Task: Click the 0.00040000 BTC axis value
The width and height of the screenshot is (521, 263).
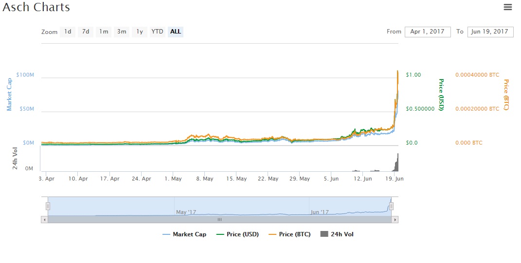Action: tap(477, 75)
